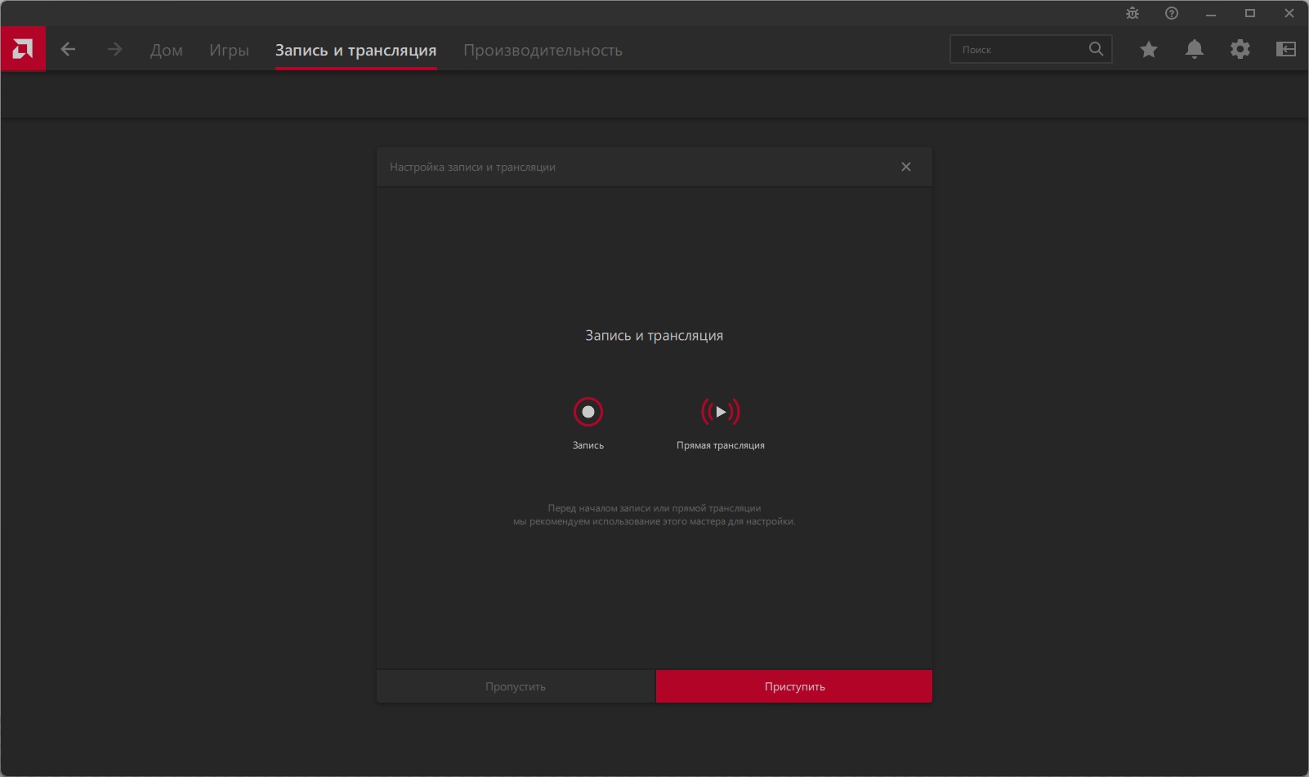Close the Настройка записи и трансляции dialog
Image resolution: width=1309 pixels, height=777 pixels.
click(906, 167)
